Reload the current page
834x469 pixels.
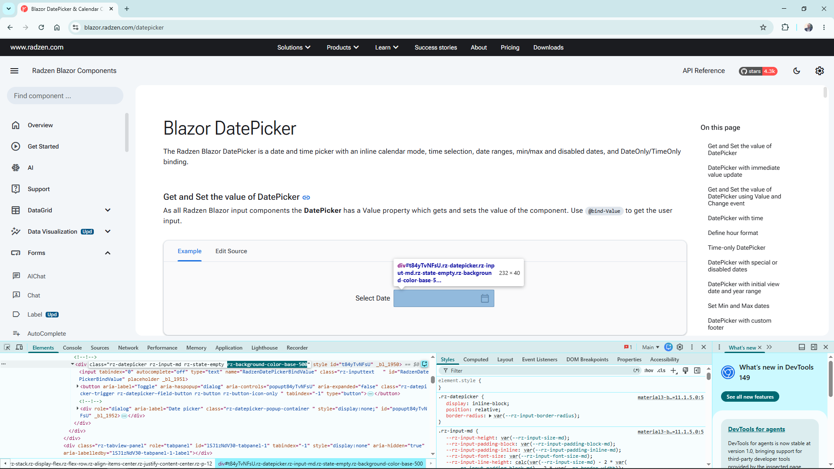click(41, 27)
